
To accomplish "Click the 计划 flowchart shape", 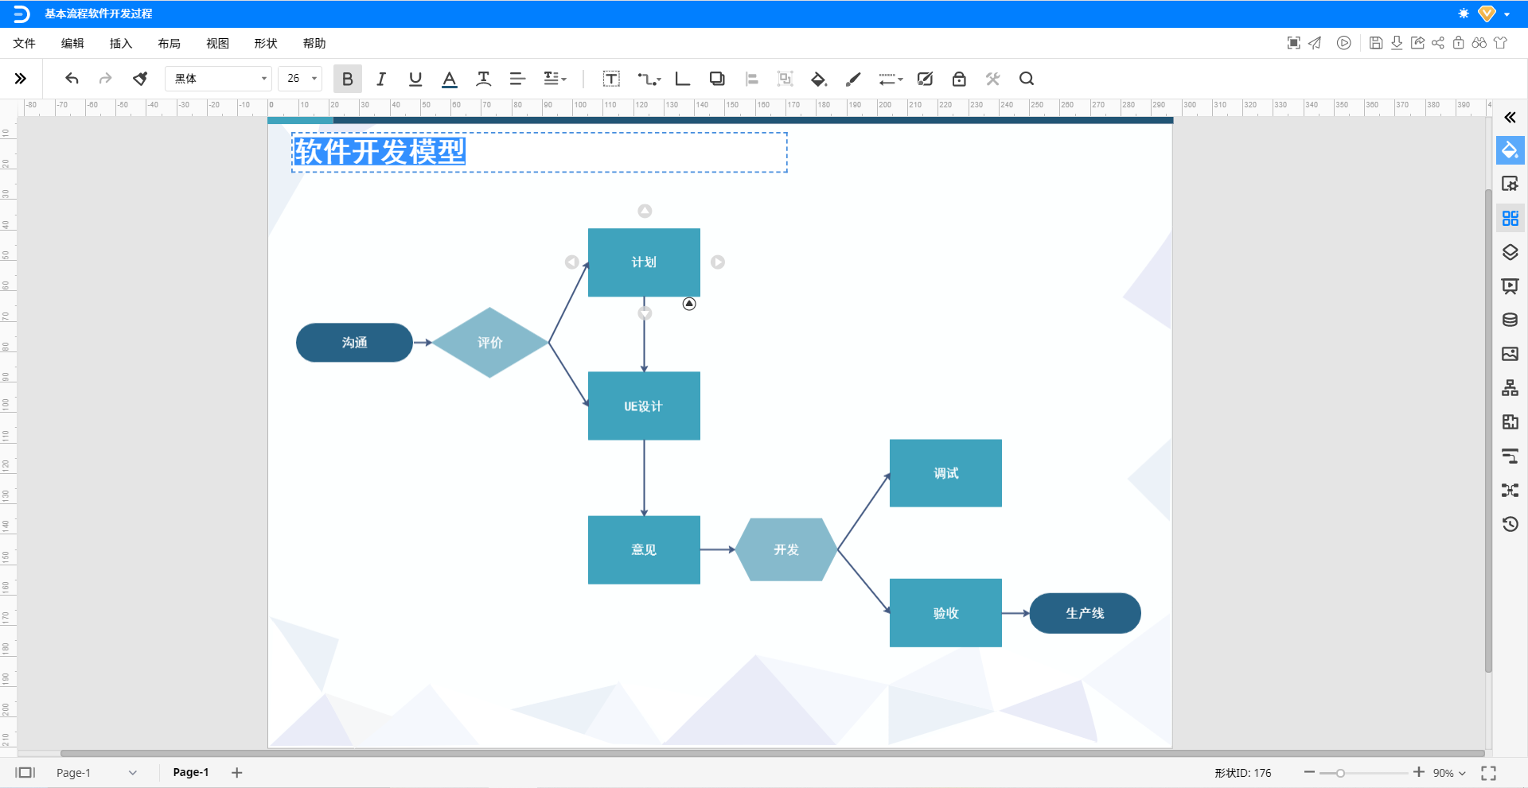I will [x=644, y=262].
